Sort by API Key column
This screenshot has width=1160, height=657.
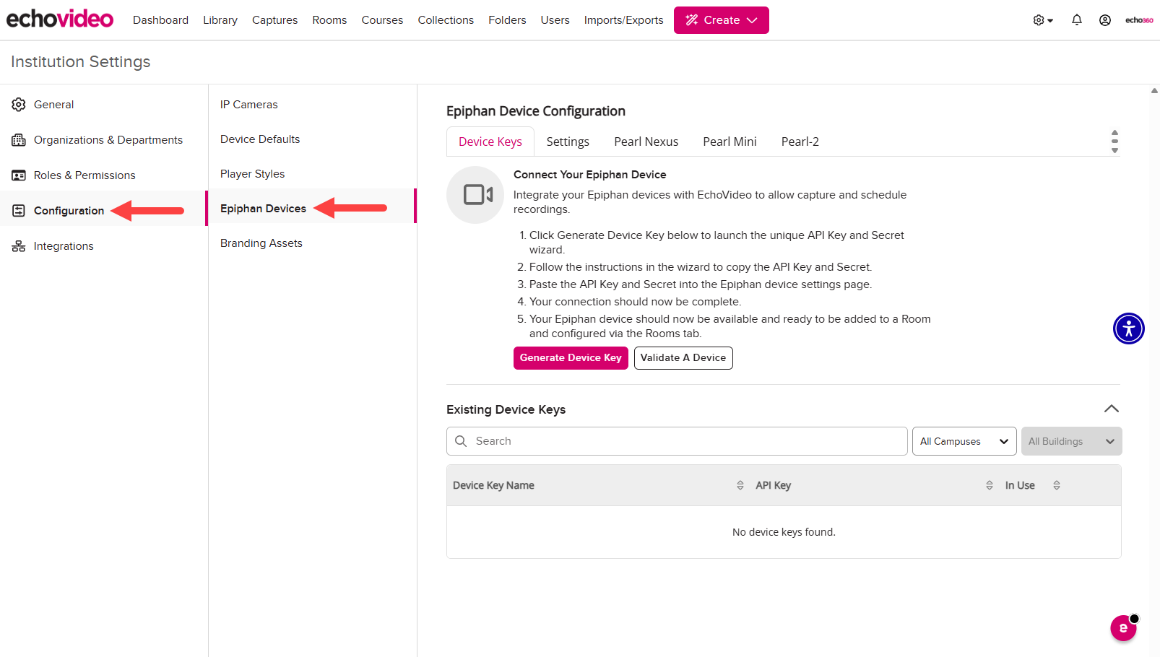coord(989,485)
